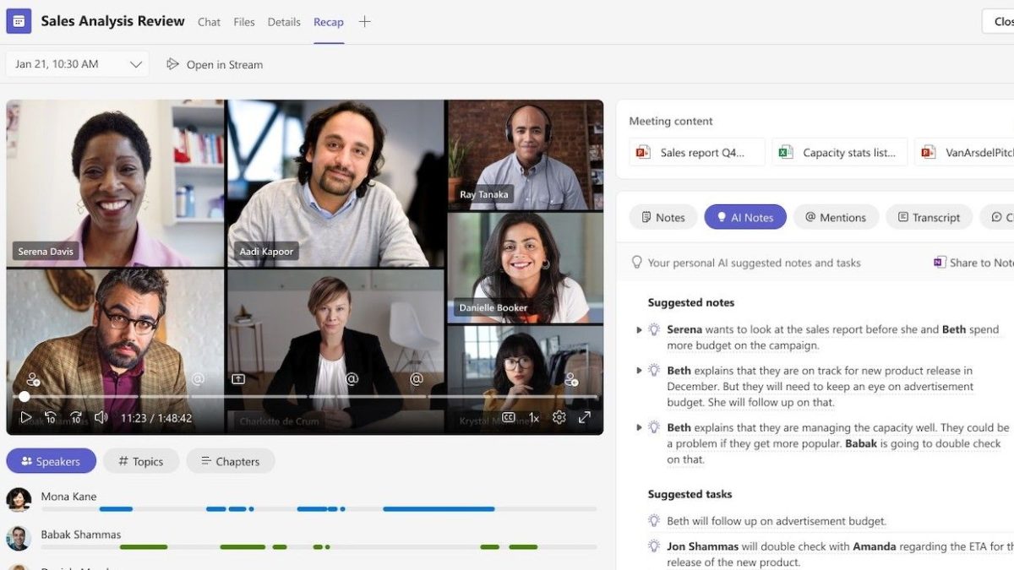Play the meeting recording

[x=25, y=417]
